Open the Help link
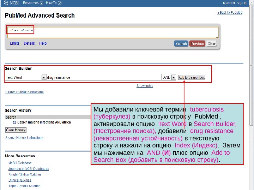 43,43
